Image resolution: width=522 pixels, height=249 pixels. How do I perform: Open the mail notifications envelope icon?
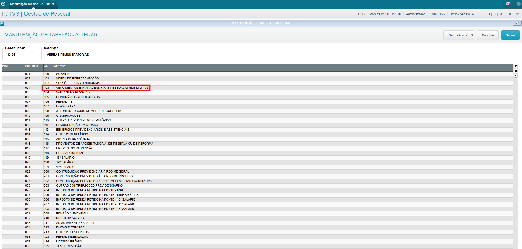pyautogui.click(x=508, y=4)
